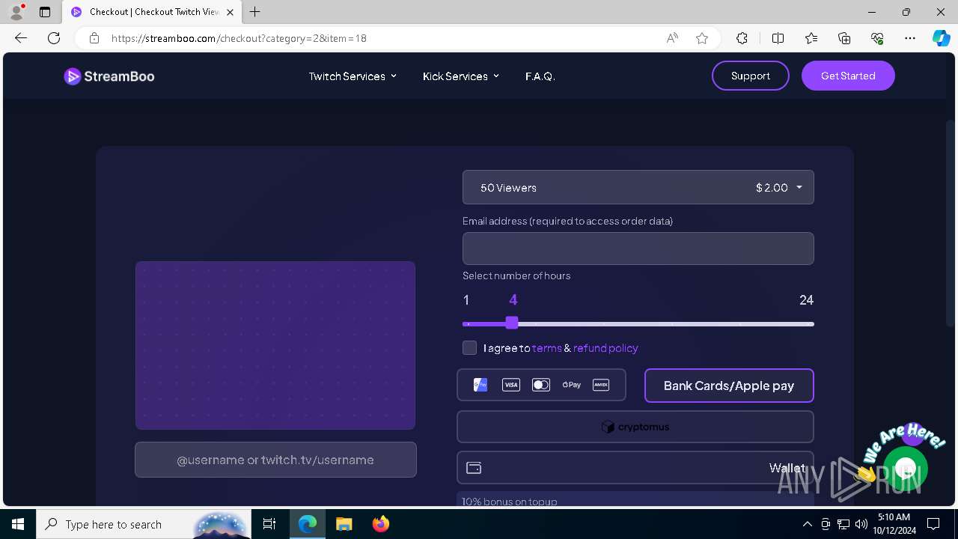The height and width of the screenshot is (539, 958).
Task: Click the hours slider handle
Action: point(512,323)
